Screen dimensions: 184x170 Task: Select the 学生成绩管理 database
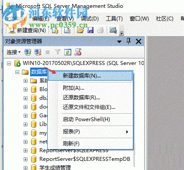pos(55,167)
